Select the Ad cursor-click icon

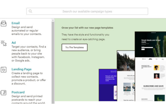(4, 43)
